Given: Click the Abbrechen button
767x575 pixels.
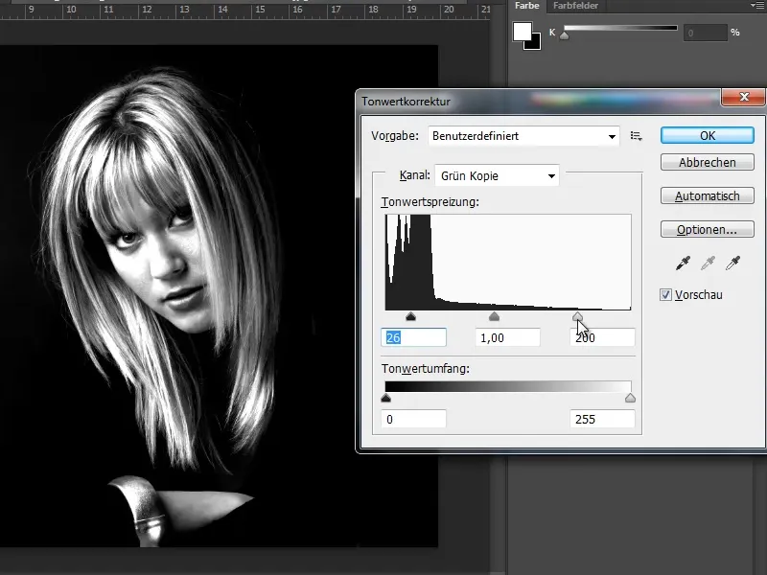Looking at the screenshot, I should (x=707, y=162).
